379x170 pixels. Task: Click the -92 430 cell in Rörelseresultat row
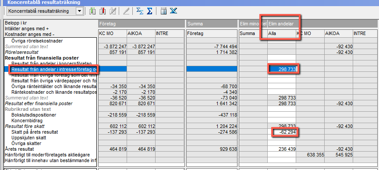(339, 52)
